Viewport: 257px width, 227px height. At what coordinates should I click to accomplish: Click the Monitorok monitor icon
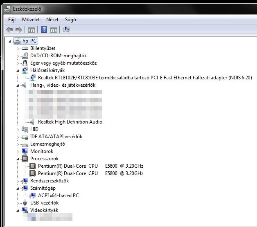point(25,151)
